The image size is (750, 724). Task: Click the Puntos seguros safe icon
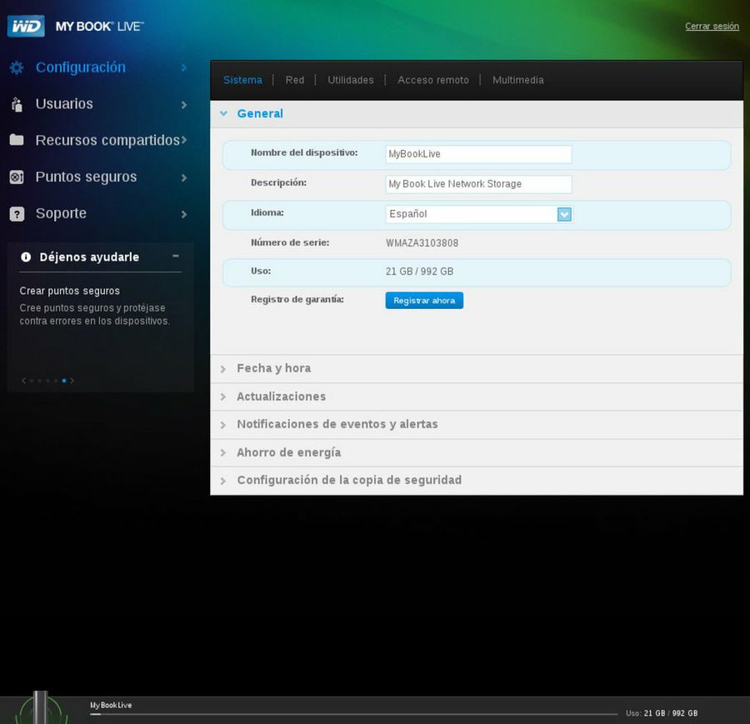[x=17, y=177]
